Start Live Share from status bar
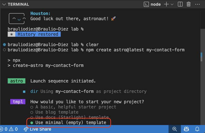Image resolution: width=205 pixels, height=133 pixels. point(37,129)
